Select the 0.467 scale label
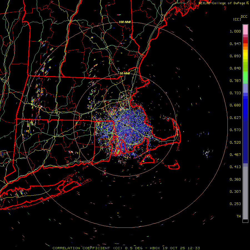Screen dimensions: 250x250 [235, 155]
